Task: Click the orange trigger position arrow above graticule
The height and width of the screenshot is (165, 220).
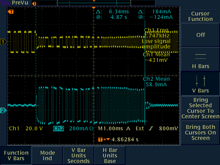Action: coord(93,8)
